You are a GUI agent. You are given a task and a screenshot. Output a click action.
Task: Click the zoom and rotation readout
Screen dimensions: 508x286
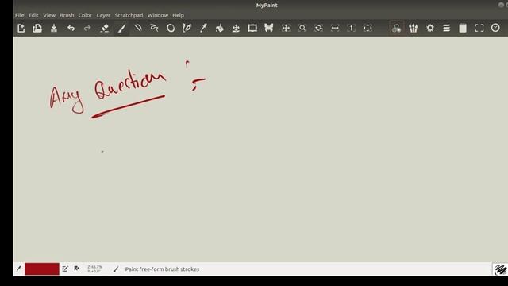94,269
